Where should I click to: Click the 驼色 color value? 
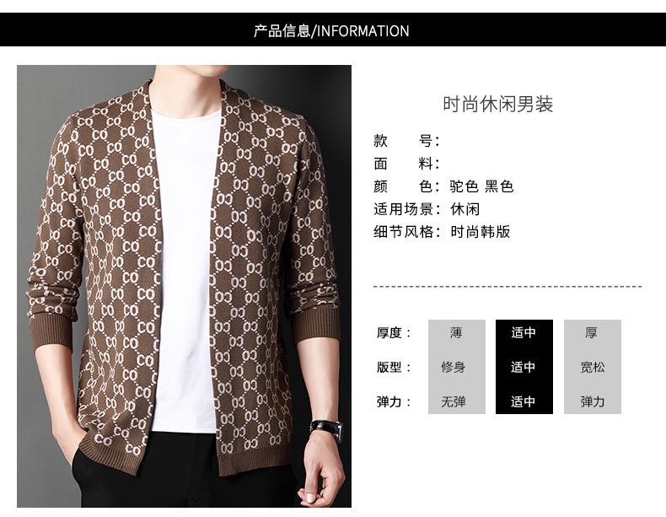coord(465,186)
